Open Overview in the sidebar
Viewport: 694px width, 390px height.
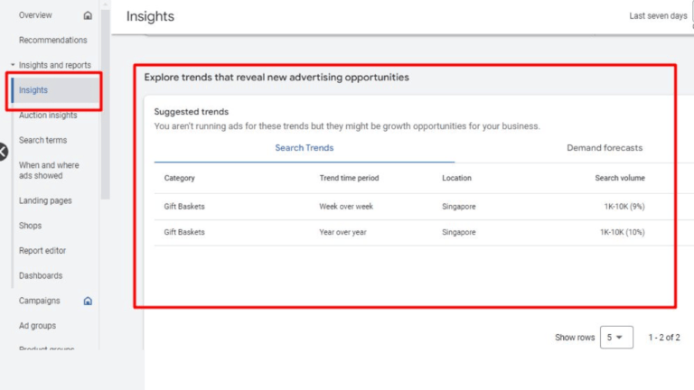(35, 15)
